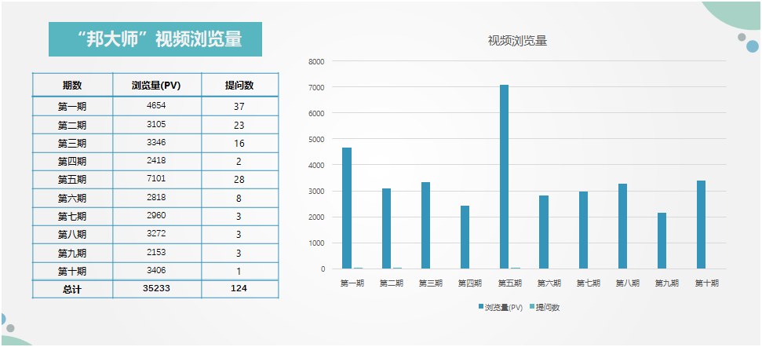The height and width of the screenshot is (347, 762).
Task: Select the total views cell 35233
Action: [x=157, y=289]
